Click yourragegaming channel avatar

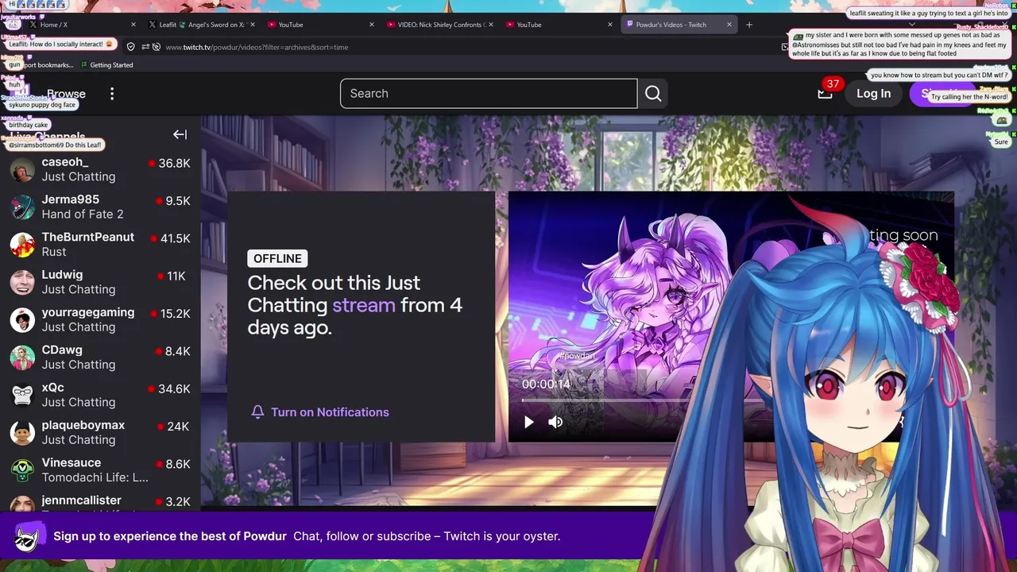tap(22, 319)
